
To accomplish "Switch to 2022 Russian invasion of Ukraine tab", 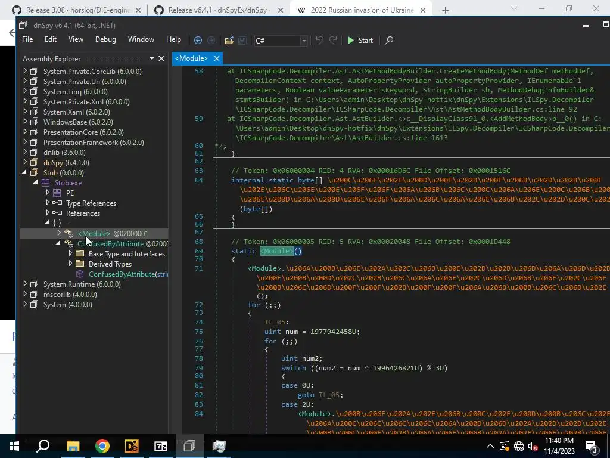I will 361,10.
